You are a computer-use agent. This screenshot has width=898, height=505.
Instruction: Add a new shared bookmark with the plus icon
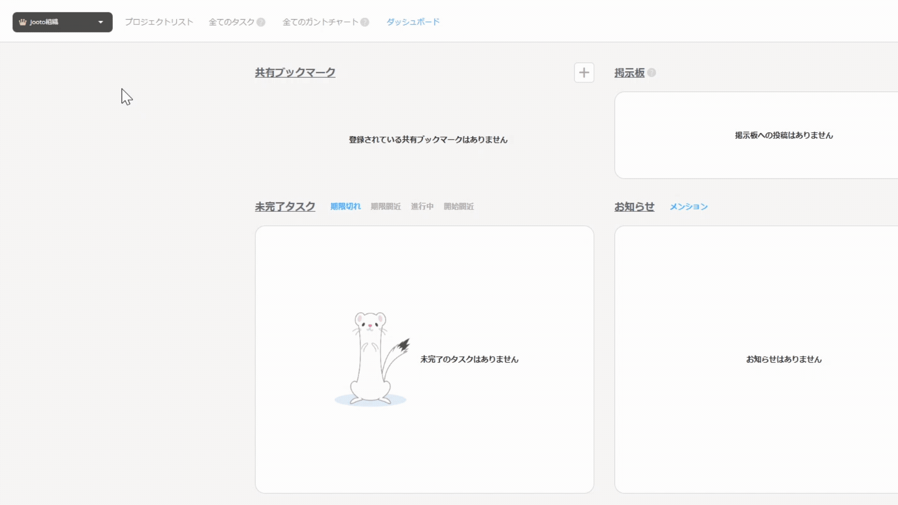(584, 72)
